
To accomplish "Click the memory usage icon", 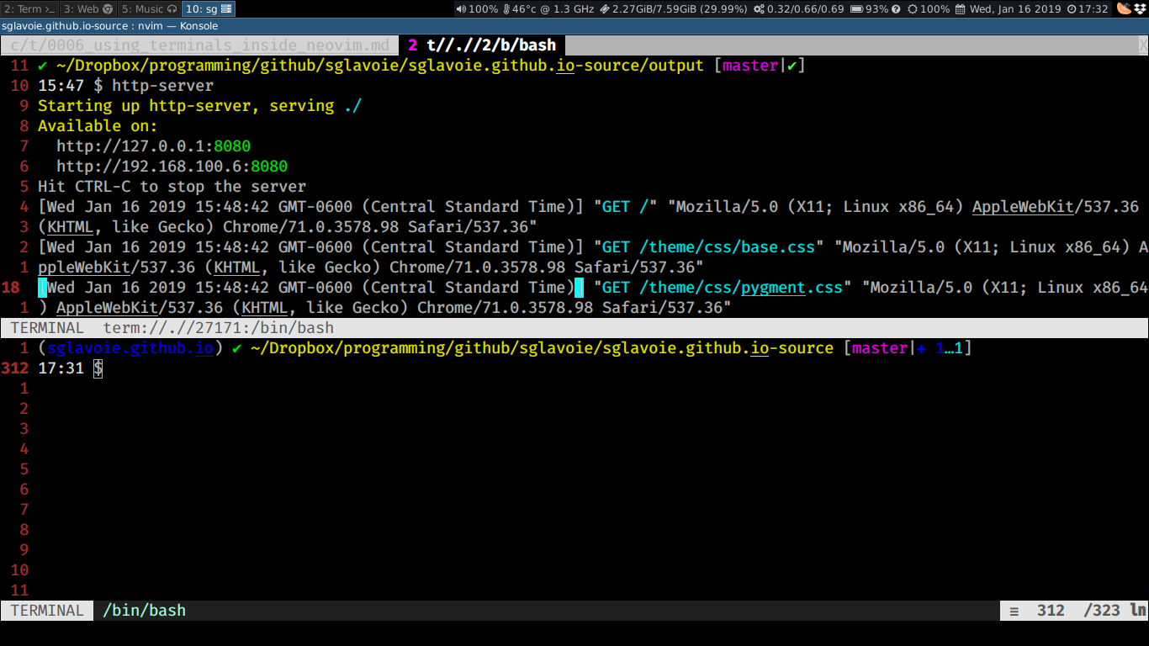I will 605,9.
